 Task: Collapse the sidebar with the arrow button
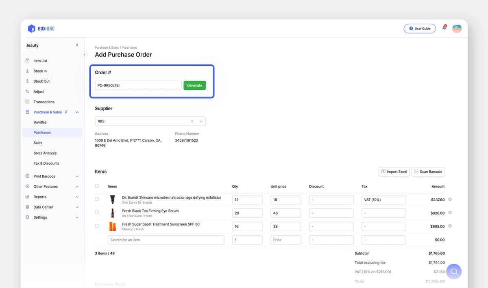pos(85,54)
